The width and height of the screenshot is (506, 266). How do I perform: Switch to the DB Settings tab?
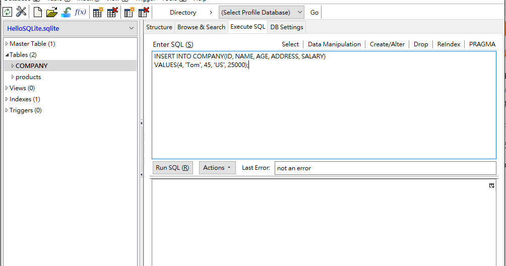[287, 27]
